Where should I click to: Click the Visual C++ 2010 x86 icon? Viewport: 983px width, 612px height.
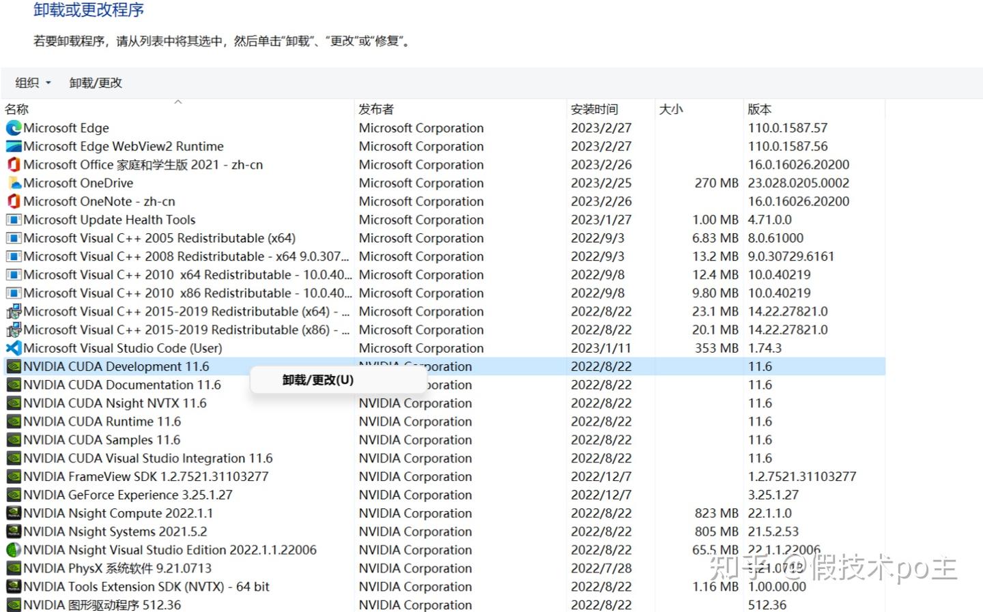pos(14,293)
